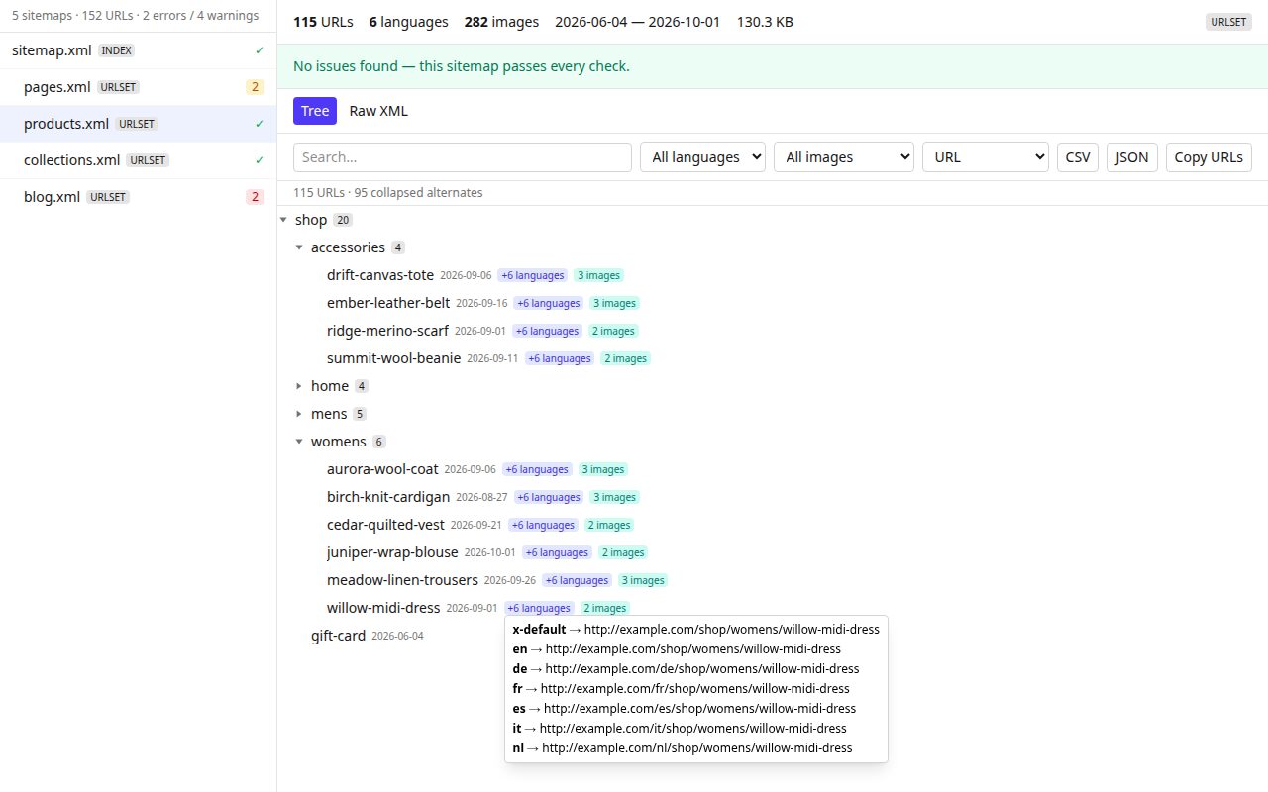Viewport: 1268px width, 792px height.
Task: Click the Copy URLs button
Action: pos(1209,157)
